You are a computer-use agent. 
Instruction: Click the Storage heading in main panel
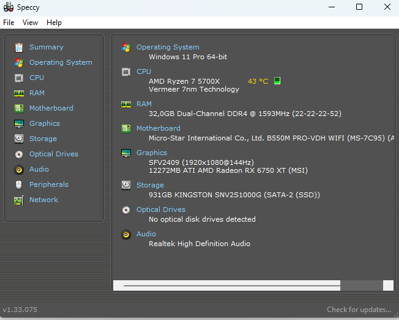(150, 185)
